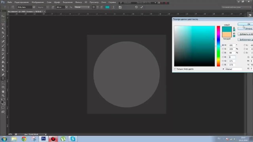
Task: Open the Окно menu
Action: tap(104, 2)
